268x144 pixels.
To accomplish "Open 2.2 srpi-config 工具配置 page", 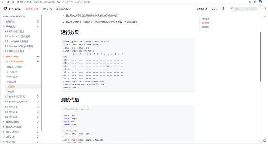I will pyautogui.click(x=17, y=36).
